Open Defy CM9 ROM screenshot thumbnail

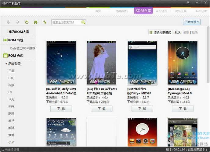61,63
